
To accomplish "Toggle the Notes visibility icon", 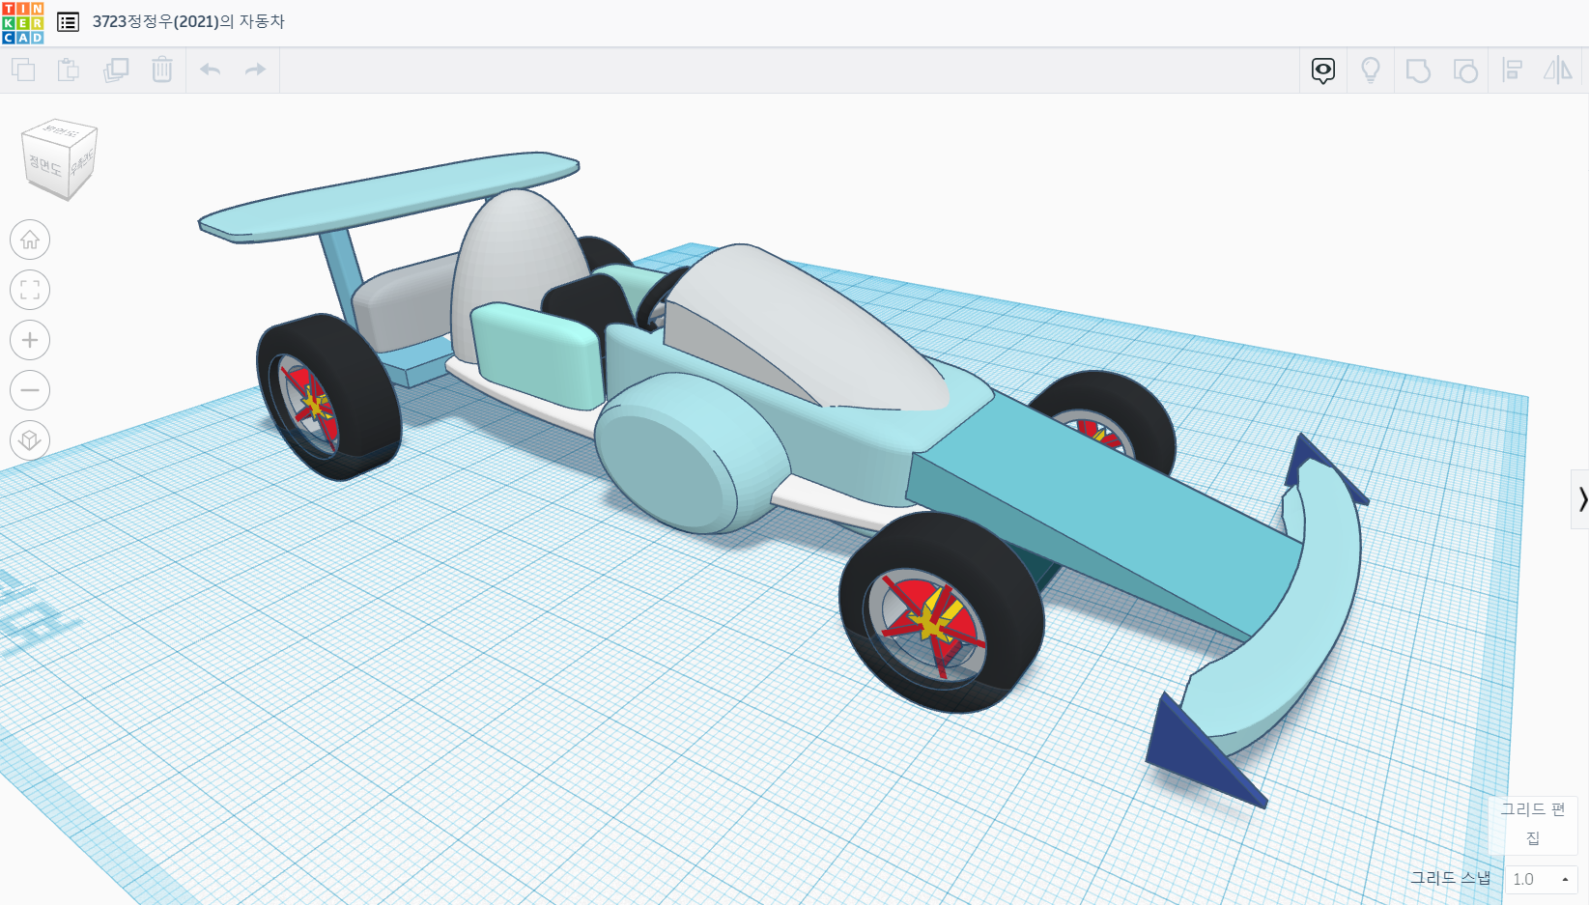I will pyautogui.click(x=1323, y=71).
